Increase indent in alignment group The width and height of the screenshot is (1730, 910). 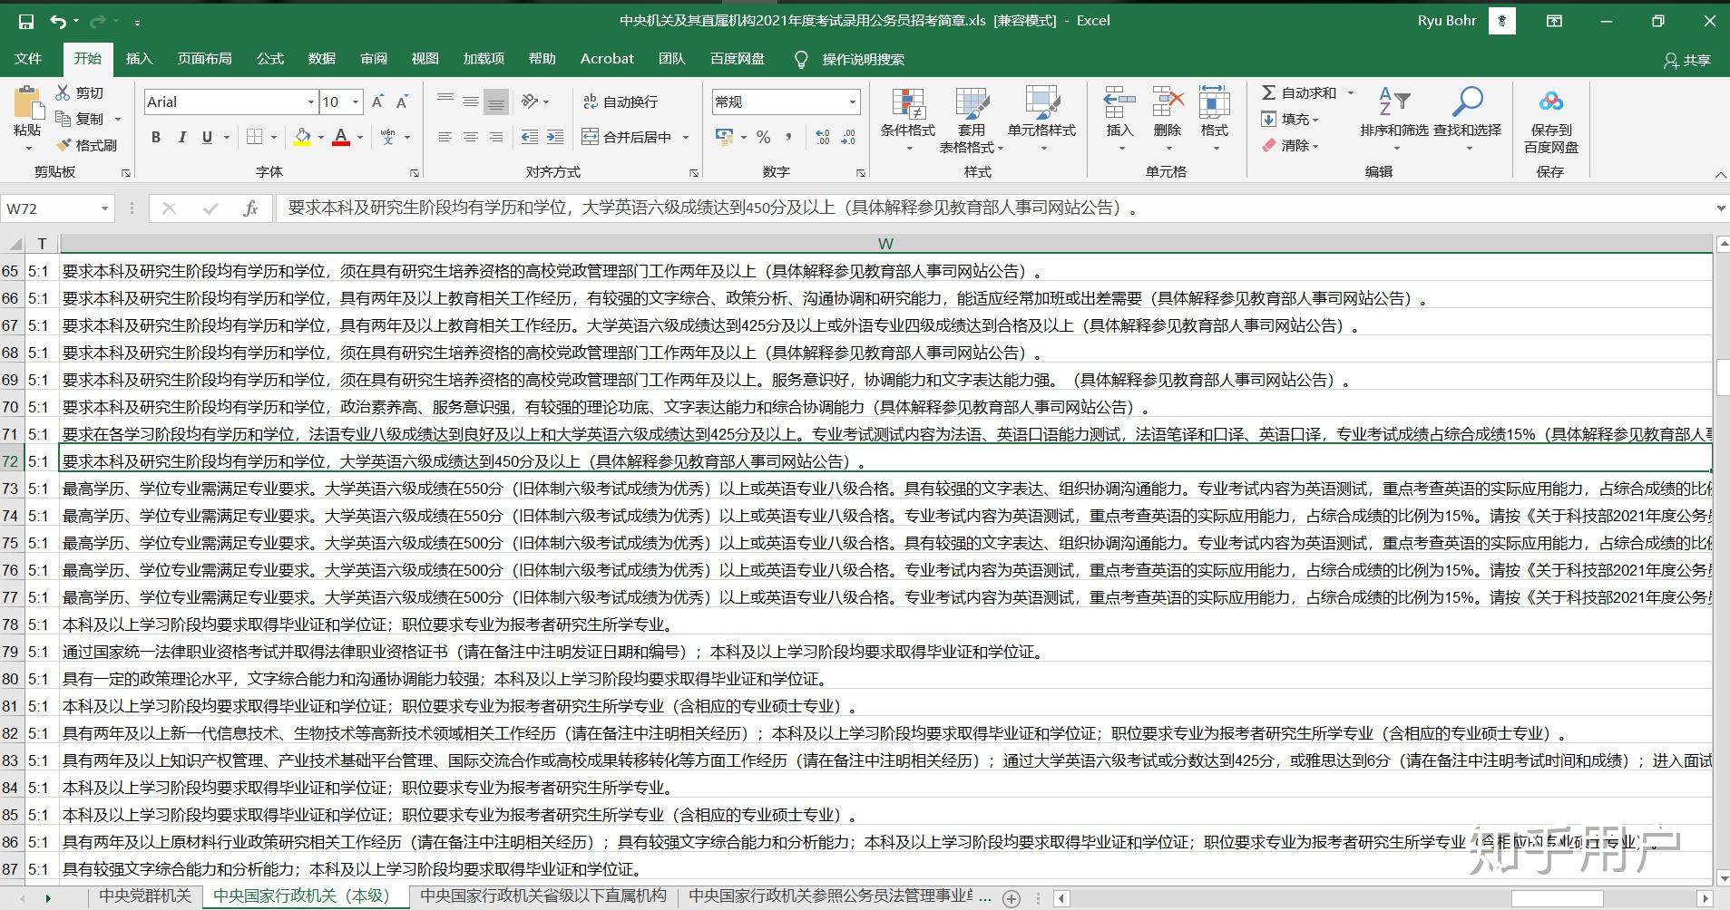click(555, 137)
